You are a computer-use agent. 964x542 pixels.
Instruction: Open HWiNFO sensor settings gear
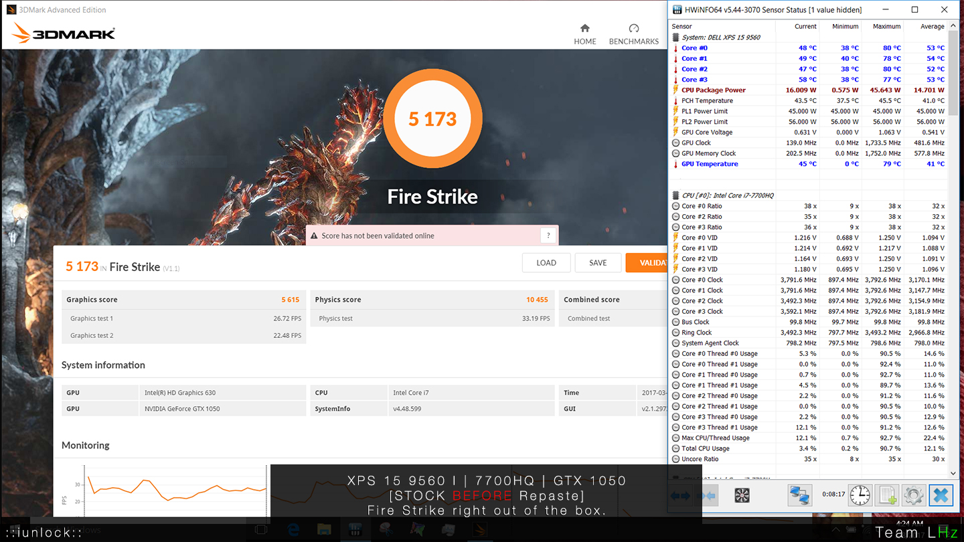click(914, 495)
